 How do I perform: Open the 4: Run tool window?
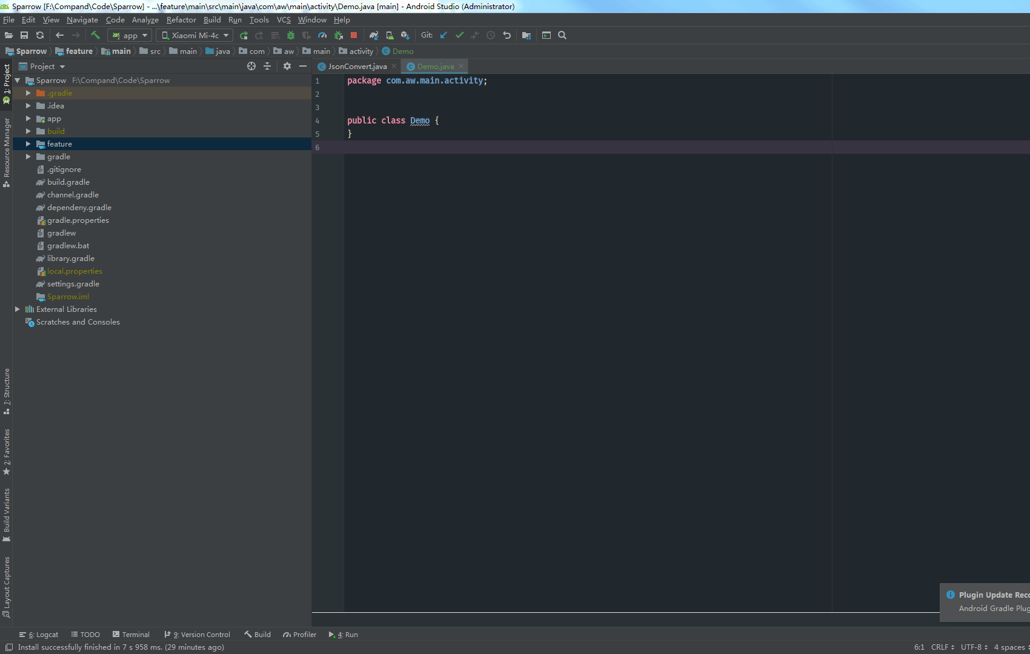(343, 635)
